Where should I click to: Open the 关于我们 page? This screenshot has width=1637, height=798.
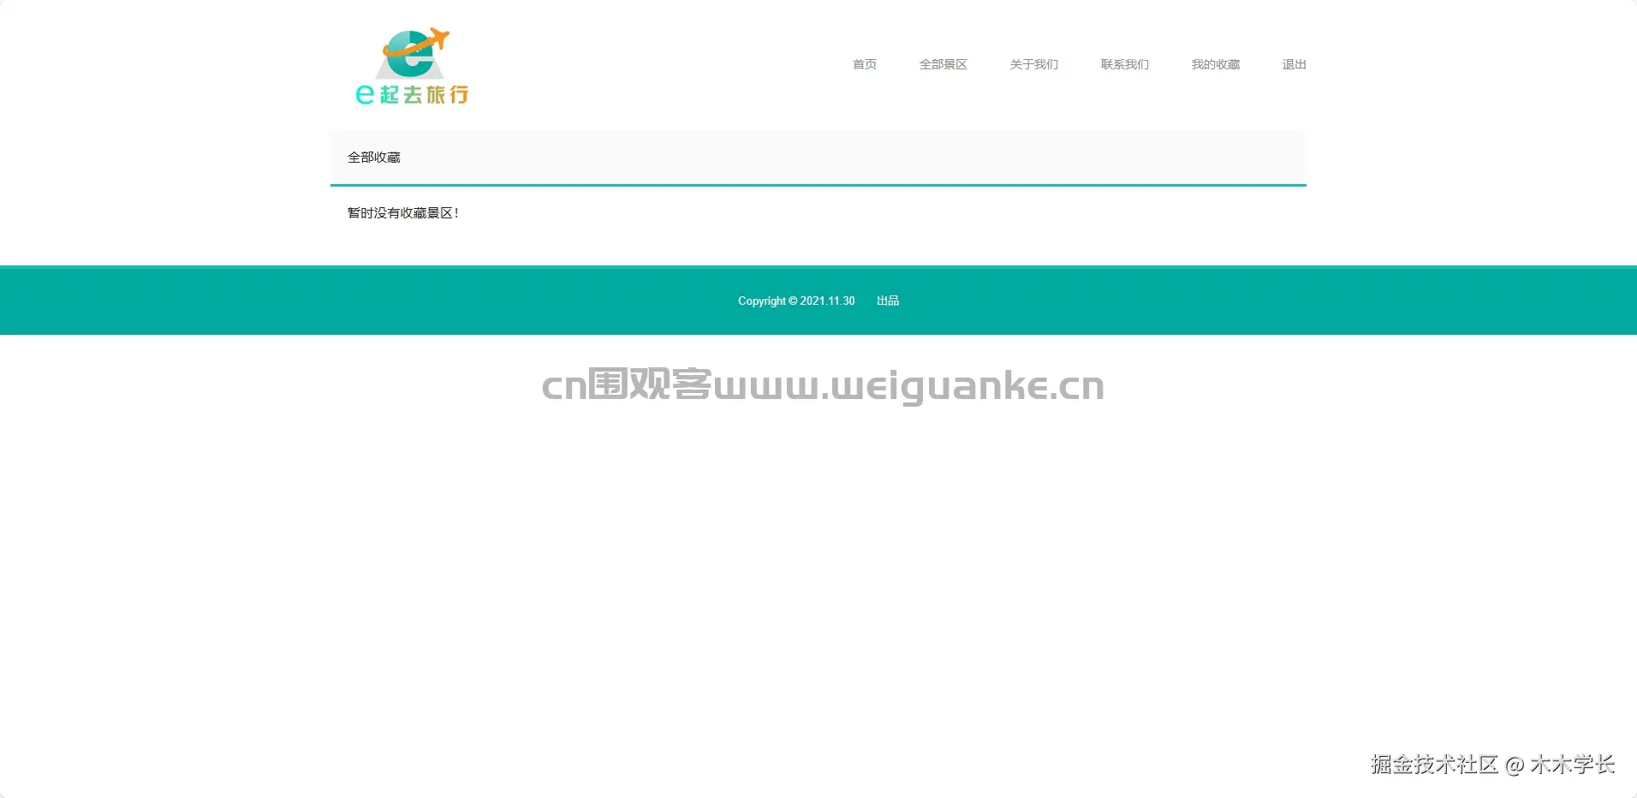pyautogui.click(x=1033, y=64)
